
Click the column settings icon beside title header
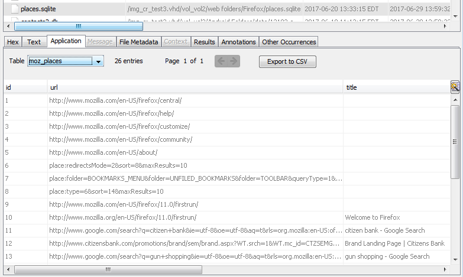click(455, 87)
